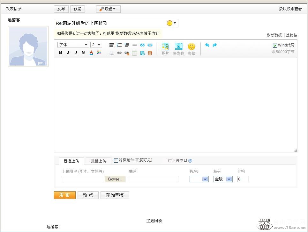Viewport: 308px width, 232px height.
Task: Insert media using 多媒体 icon
Action: click(178, 49)
